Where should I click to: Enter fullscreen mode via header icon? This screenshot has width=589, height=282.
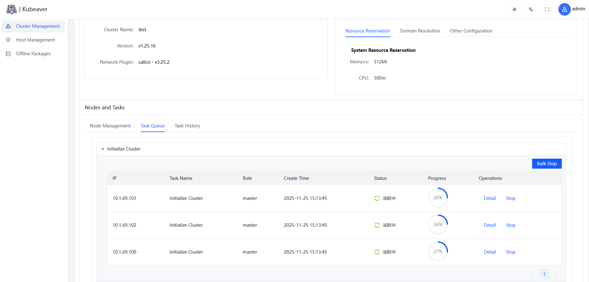[547, 9]
